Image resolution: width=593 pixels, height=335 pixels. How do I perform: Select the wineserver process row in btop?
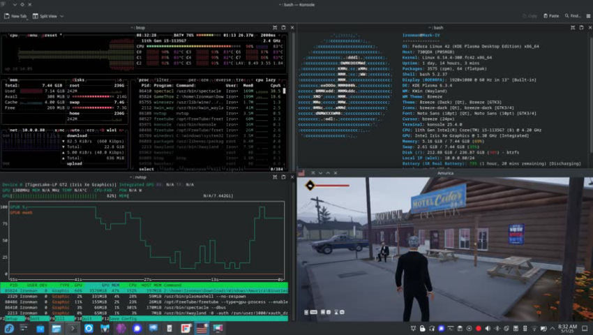point(211,102)
